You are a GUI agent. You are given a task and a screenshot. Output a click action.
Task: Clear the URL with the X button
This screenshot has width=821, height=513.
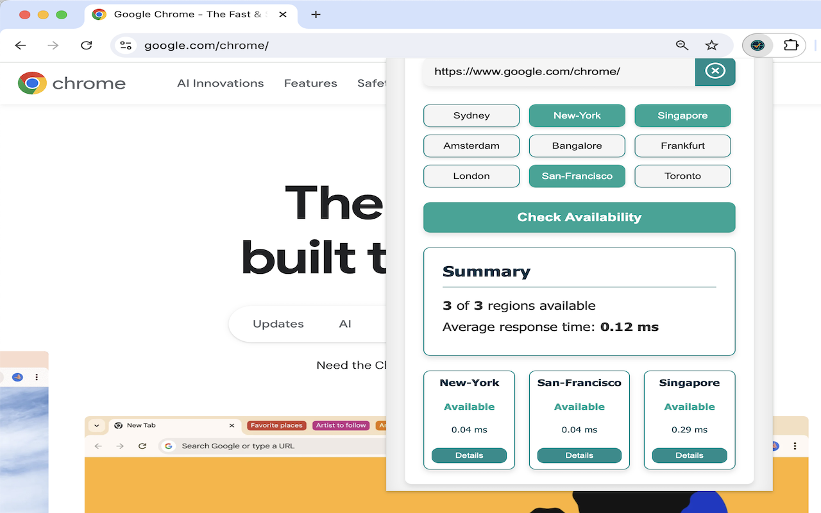(715, 71)
